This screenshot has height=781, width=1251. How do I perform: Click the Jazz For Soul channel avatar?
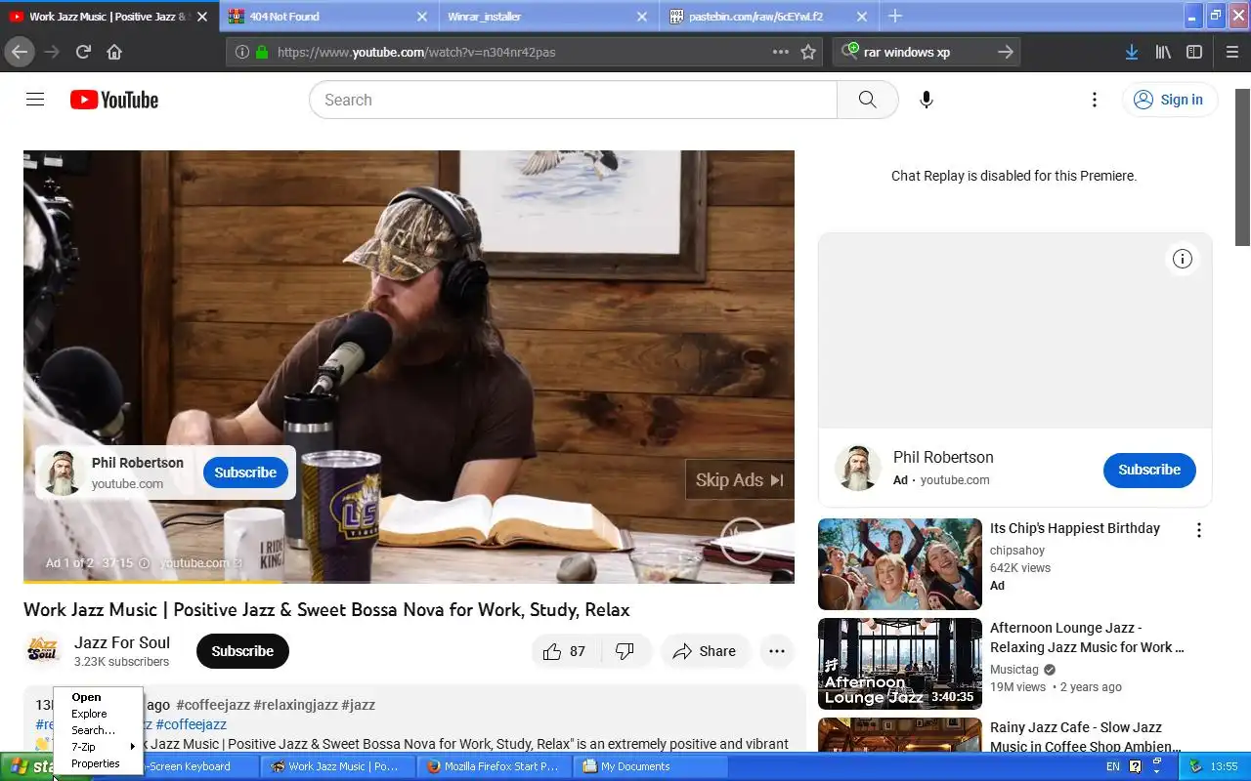[43, 651]
